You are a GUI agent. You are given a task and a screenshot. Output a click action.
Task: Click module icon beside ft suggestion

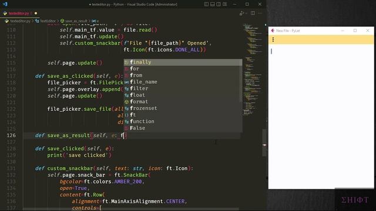127,115
